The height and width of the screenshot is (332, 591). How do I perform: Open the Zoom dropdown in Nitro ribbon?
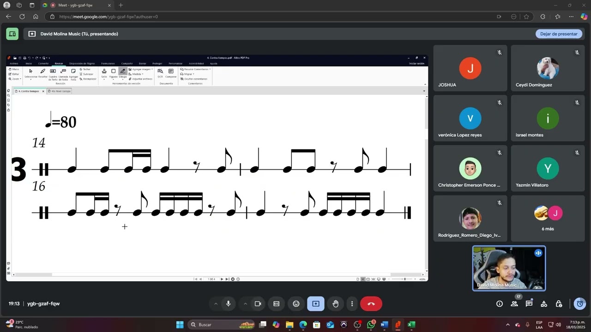pos(15,79)
